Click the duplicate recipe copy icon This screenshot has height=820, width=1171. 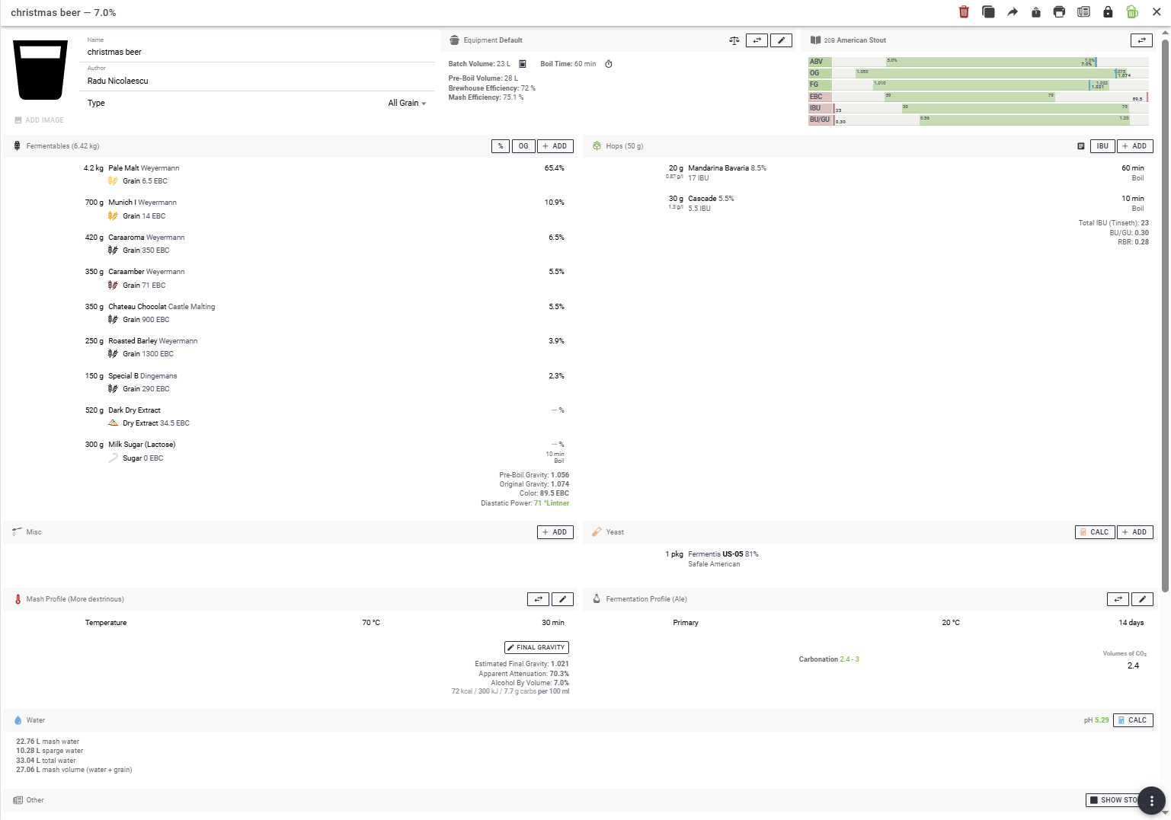988,12
